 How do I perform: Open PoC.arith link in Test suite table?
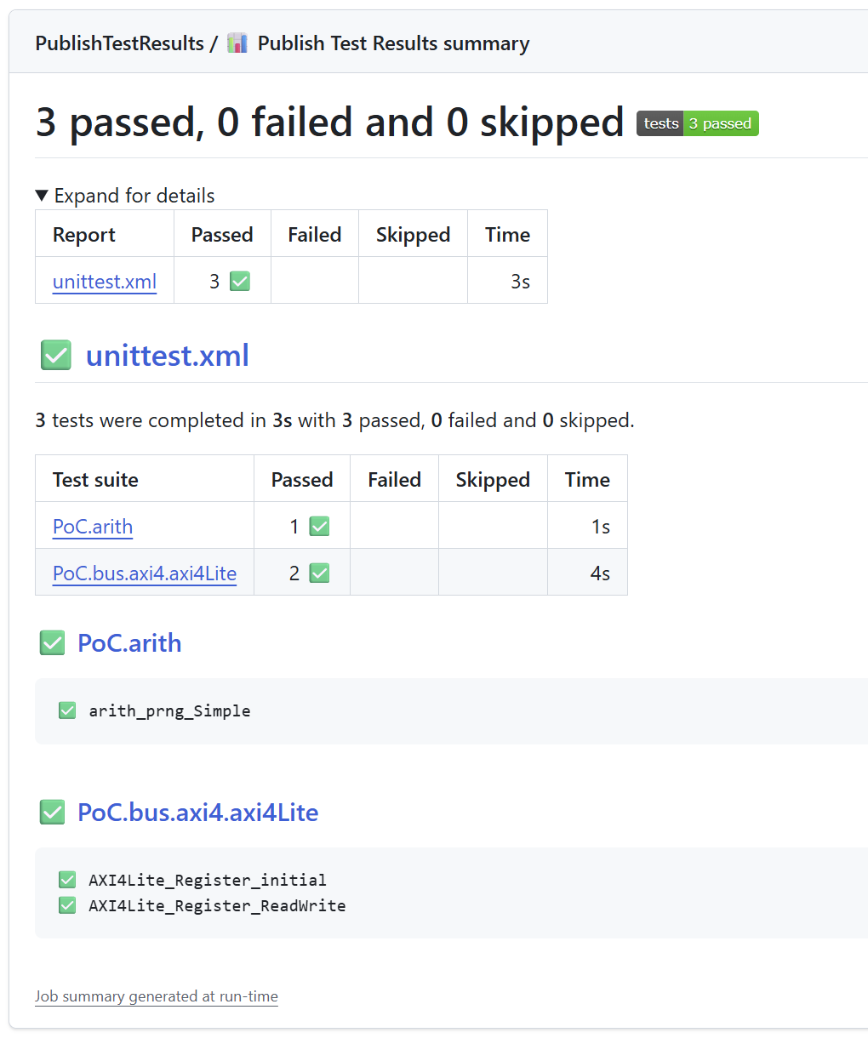point(93,527)
